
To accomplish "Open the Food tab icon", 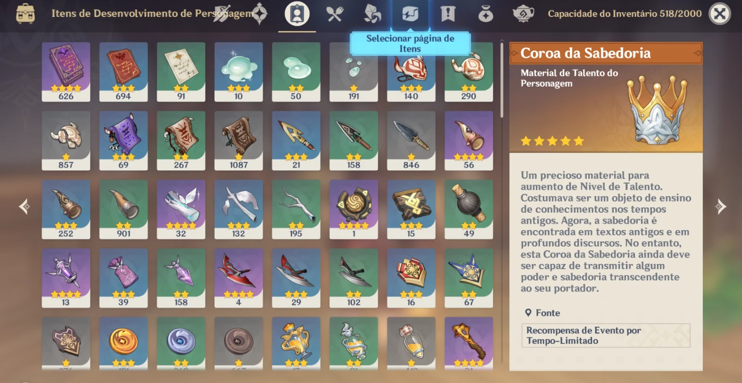I will [335, 14].
